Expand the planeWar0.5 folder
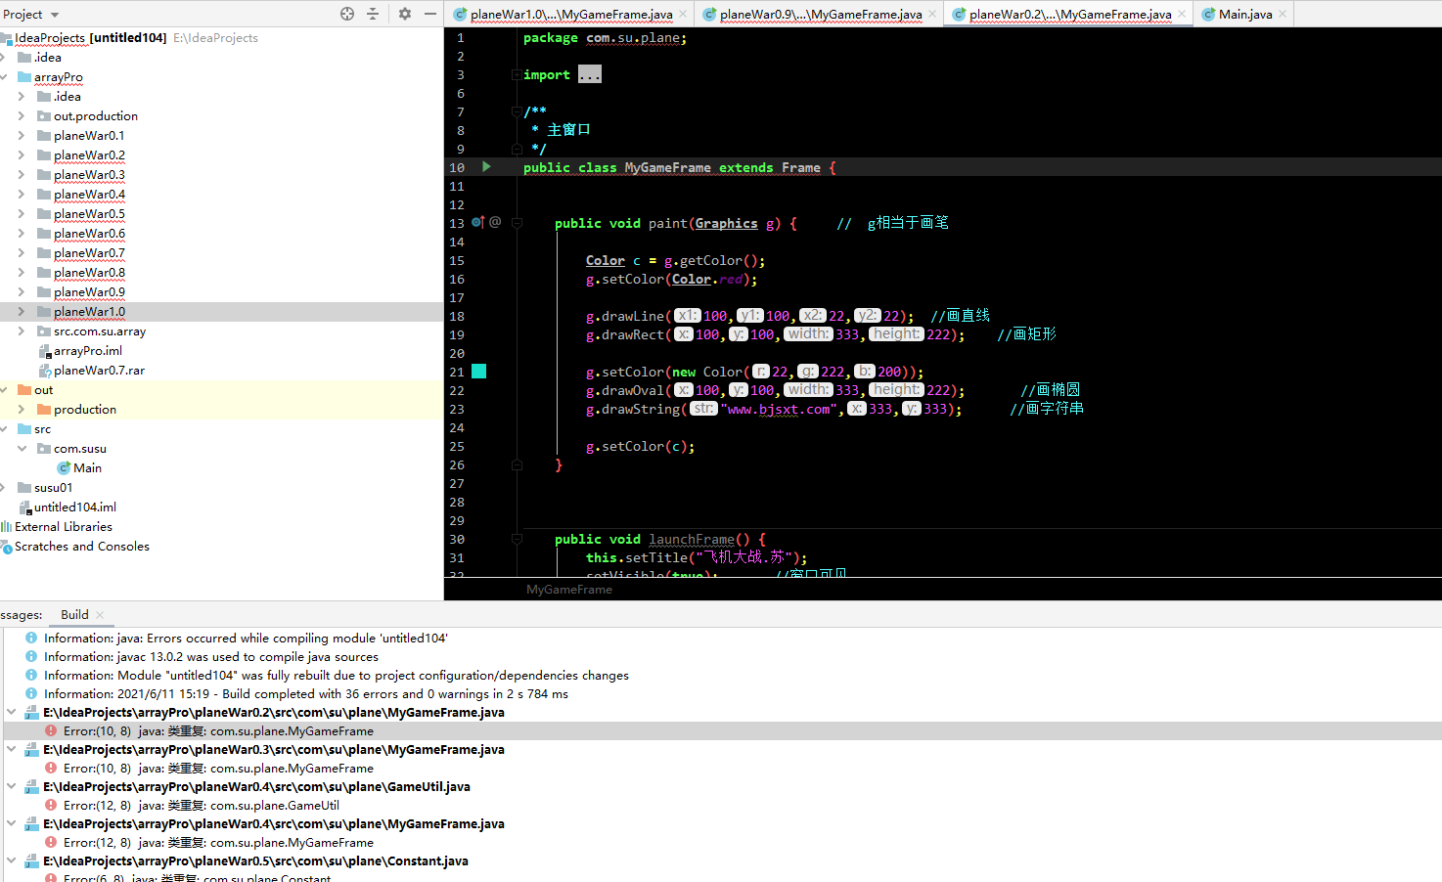The image size is (1442, 882). click(x=21, y=214)
